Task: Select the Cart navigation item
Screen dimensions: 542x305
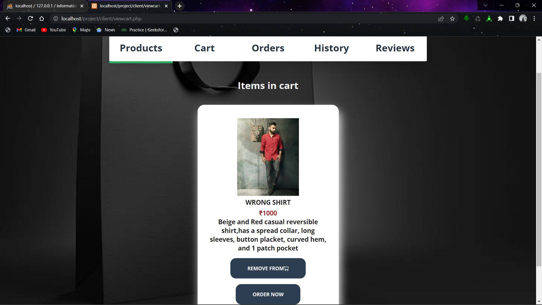Action: (204, 48)
